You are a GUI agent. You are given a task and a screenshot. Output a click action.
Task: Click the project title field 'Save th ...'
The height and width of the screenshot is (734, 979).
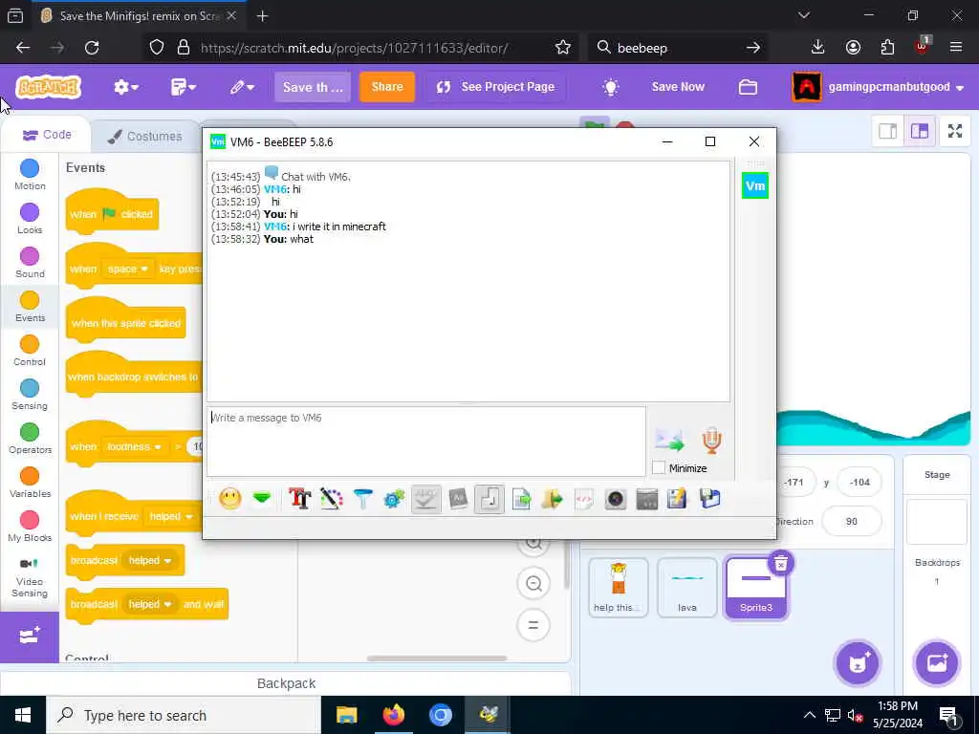(313, 87)
